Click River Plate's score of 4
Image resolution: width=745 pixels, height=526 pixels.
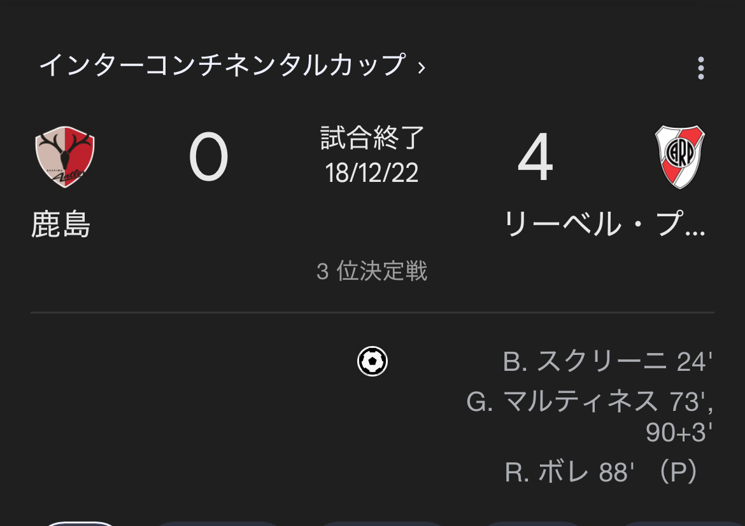point(535,158)
